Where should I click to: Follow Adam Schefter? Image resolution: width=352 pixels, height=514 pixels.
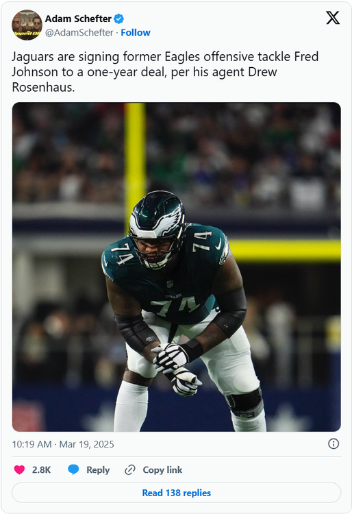click(x=136, y=32)
